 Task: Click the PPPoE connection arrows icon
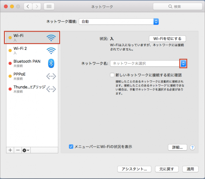(51, 76)
